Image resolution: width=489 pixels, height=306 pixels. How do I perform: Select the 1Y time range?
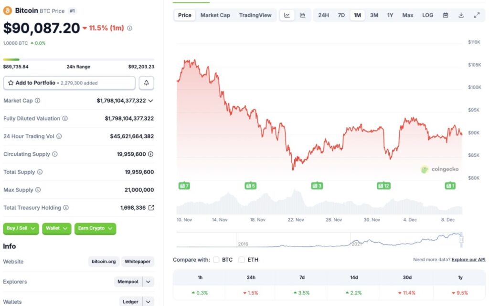[390, 15]
